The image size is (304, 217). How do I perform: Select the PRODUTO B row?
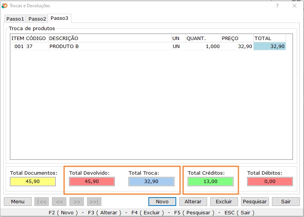109,46
